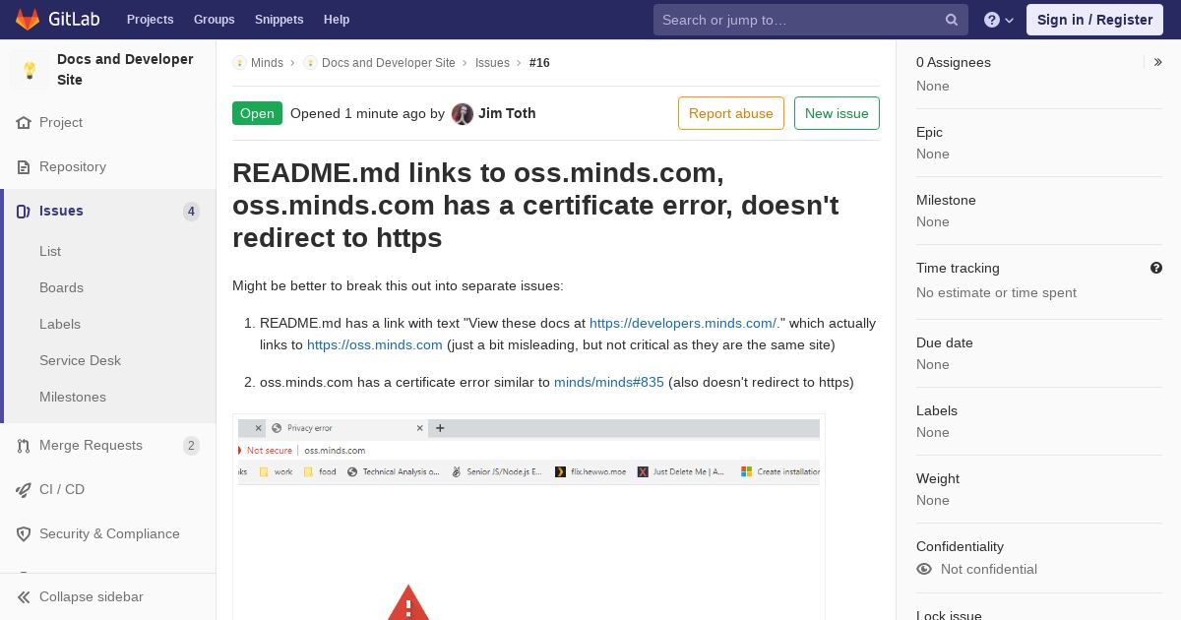This screenshot has height=620, width=1181.
Task: Open the Help question mark menu
Action: click(999, 20)
